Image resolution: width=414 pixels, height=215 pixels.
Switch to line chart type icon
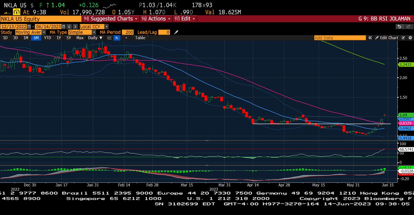(110, 38)
